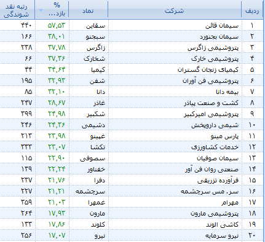
Task: Click return value ۲۴,۹۸
Action: point(57,114)
